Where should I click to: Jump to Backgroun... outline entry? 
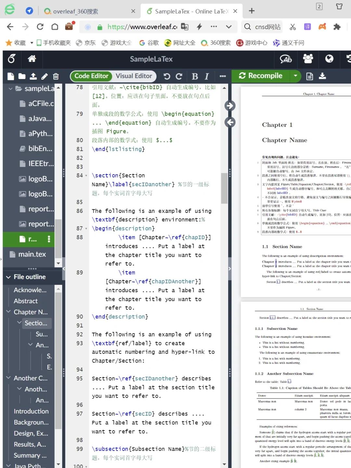tap(31, 422)
